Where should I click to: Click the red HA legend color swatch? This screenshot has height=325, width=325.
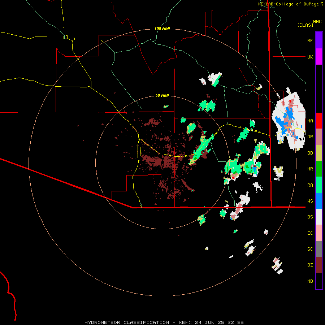[319, 121]
